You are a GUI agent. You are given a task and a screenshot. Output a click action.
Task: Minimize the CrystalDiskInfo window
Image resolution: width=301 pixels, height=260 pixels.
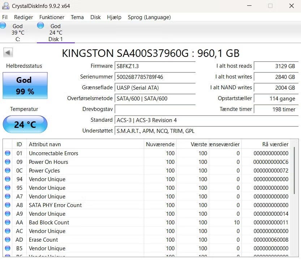249,6
